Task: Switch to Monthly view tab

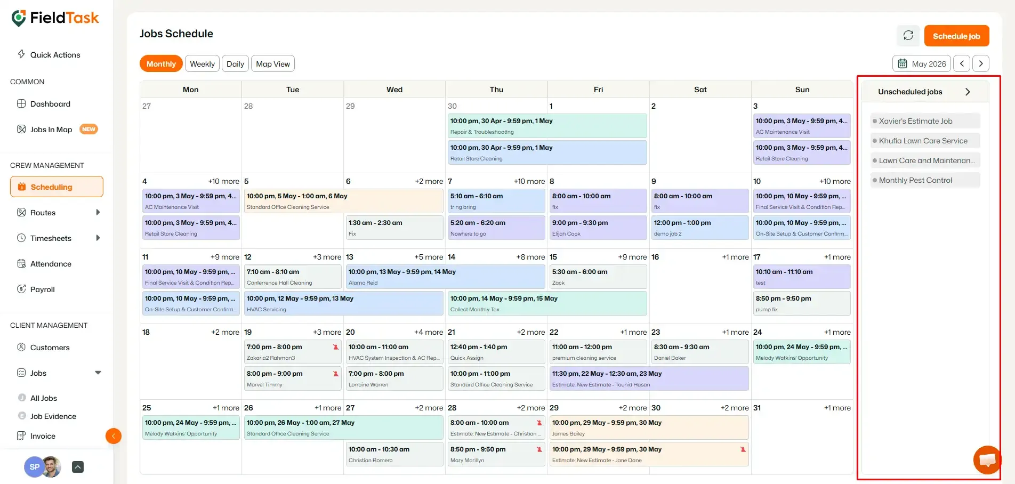Action: (x=161, y=63)
